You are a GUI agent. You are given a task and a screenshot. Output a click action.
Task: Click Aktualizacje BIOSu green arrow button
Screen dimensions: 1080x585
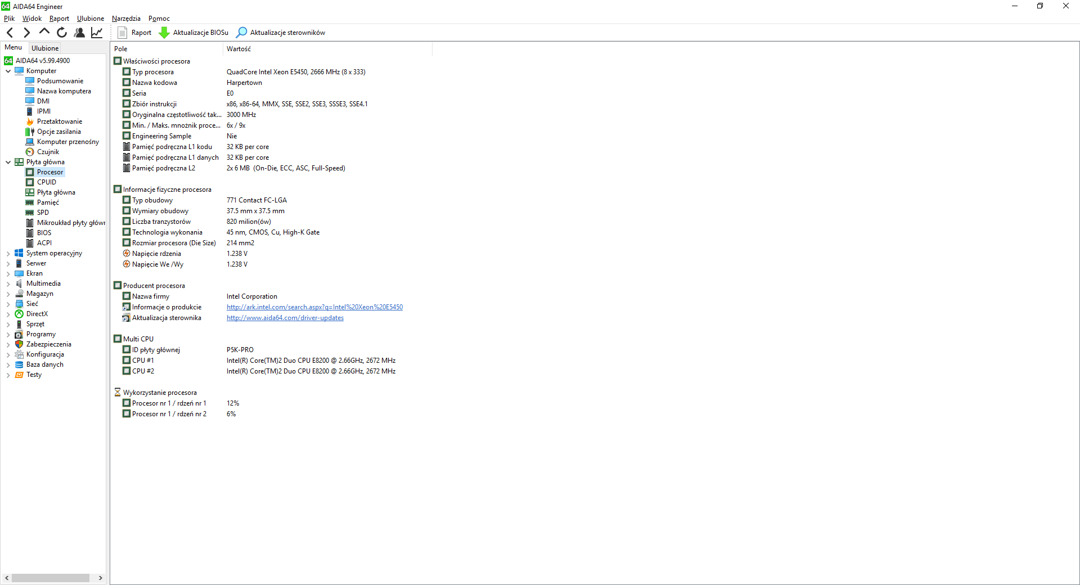coord(193,33)
